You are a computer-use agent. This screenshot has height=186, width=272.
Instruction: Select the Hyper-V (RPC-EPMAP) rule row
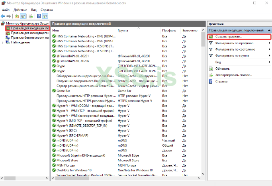click(126, 135)
